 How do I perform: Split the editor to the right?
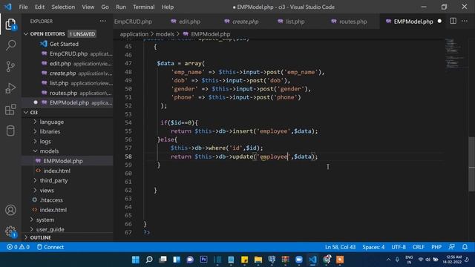[x=453, y=21]
